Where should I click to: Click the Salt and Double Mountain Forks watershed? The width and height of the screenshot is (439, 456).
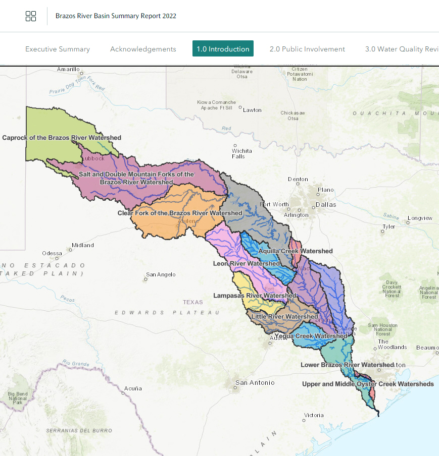(x=136, y=178)
